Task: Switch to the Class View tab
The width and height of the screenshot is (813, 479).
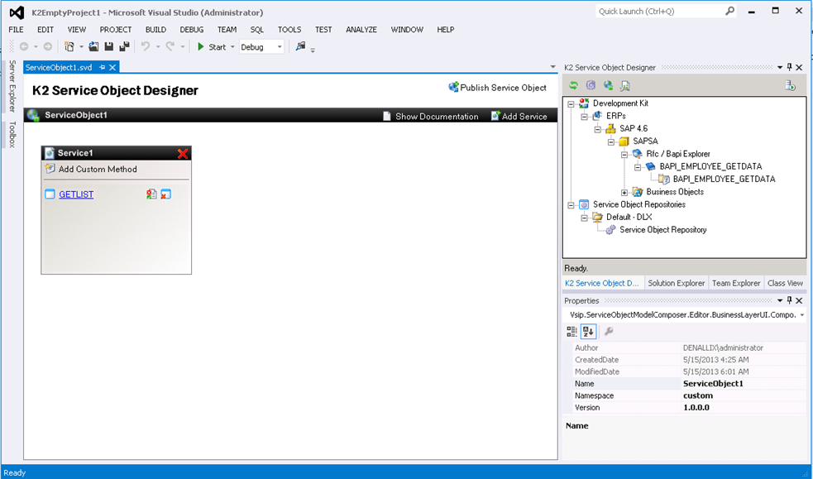Action: [785, 283]
